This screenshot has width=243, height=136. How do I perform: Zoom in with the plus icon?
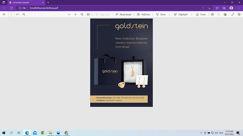click(75, 14)
